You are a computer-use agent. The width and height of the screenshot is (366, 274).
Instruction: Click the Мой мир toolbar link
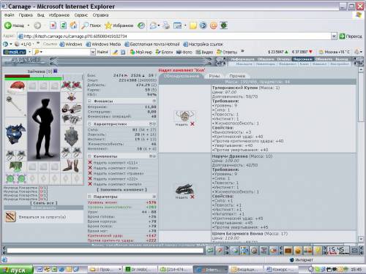[141, 52]
